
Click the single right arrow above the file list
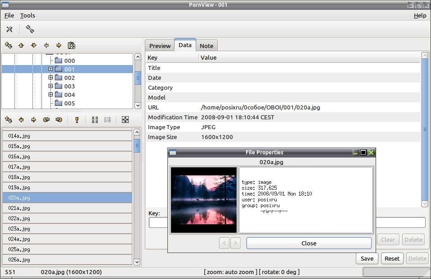(34, 120)
